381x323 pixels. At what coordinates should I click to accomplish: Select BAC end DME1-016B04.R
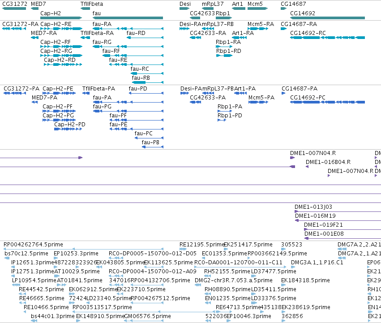point(328,162)
